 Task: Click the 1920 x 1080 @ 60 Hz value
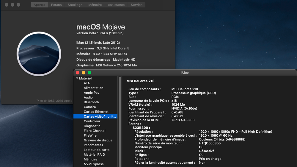[216, 135]
